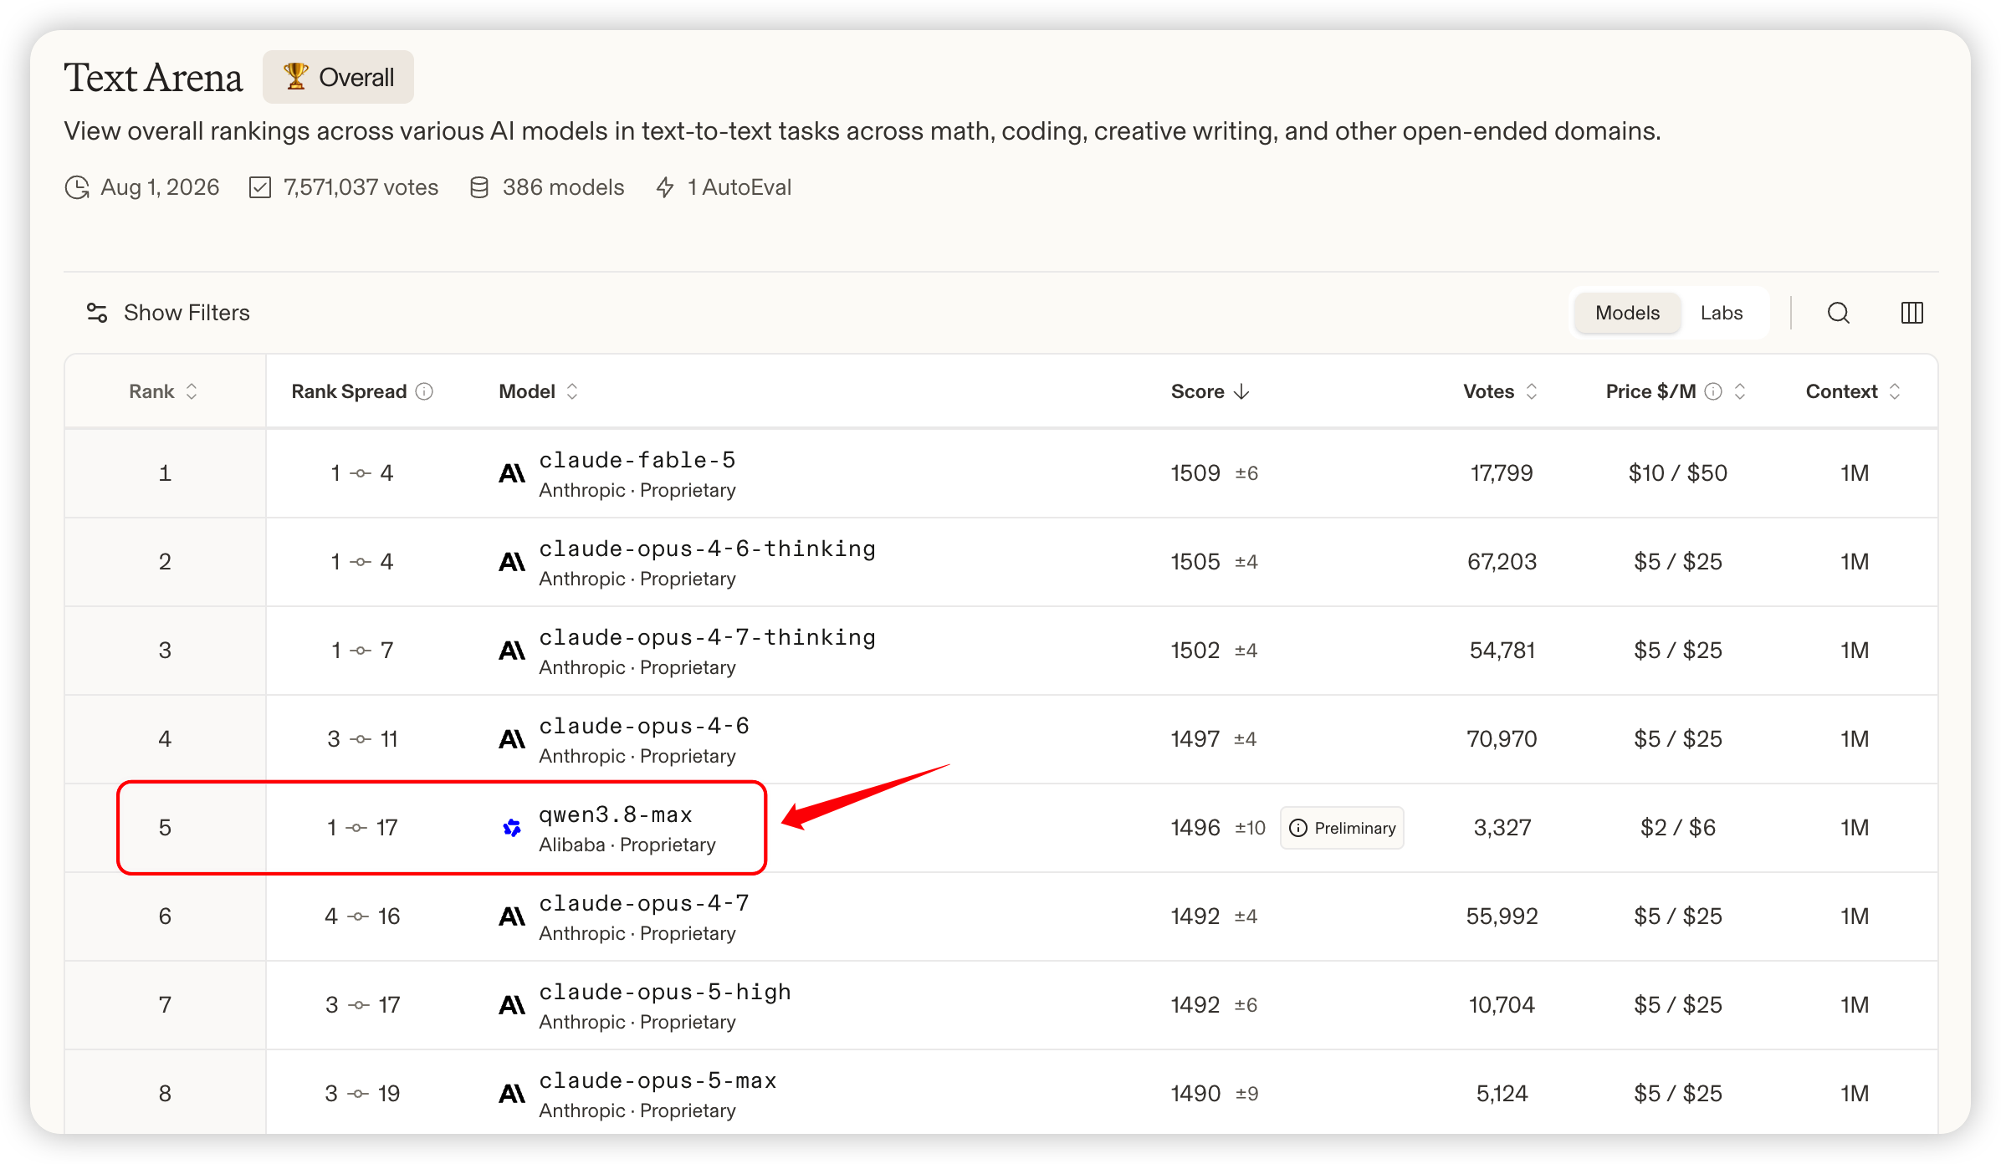Open the claude-fable-5 model link
Image resolution: width=2001 pixels, height=1164 pixels.
click(637, 460)
